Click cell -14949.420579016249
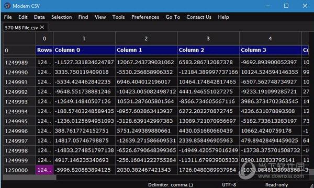Viewport: 314px width, 188px height. point(208,150)
